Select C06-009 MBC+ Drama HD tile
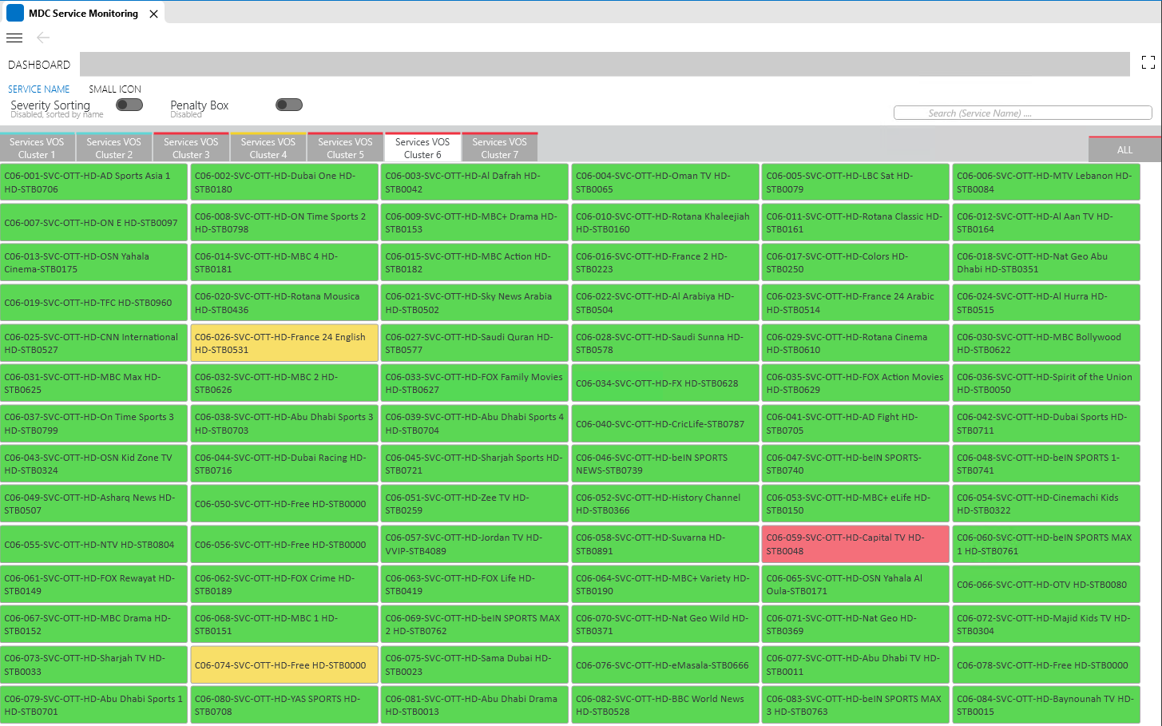The width and height of the screenshot is (1162, 726). tap(474, 222)
